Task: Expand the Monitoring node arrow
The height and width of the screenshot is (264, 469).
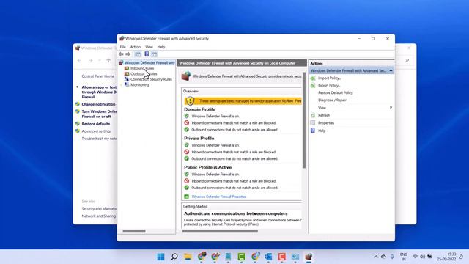Action: click(122, 85)
